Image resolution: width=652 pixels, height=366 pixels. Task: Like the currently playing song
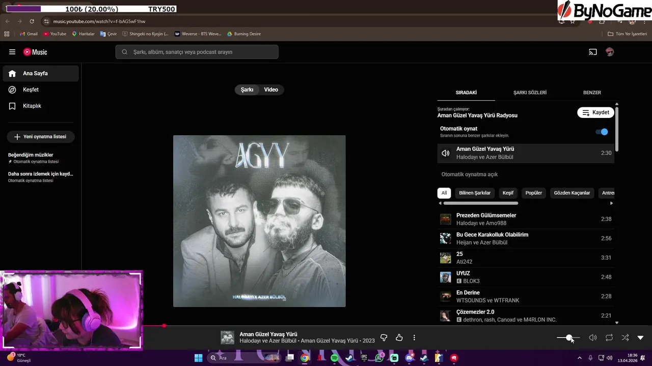pos(399,338)
